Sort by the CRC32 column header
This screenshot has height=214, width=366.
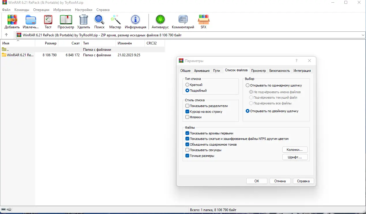155,43
